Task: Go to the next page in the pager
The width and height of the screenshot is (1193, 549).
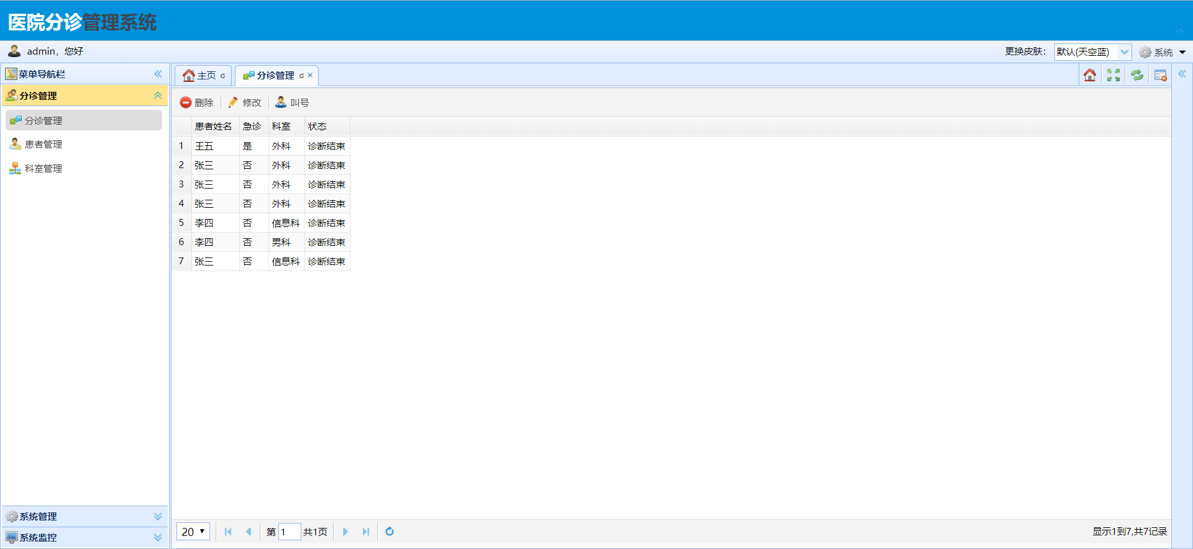Action: tap(345, 532)
